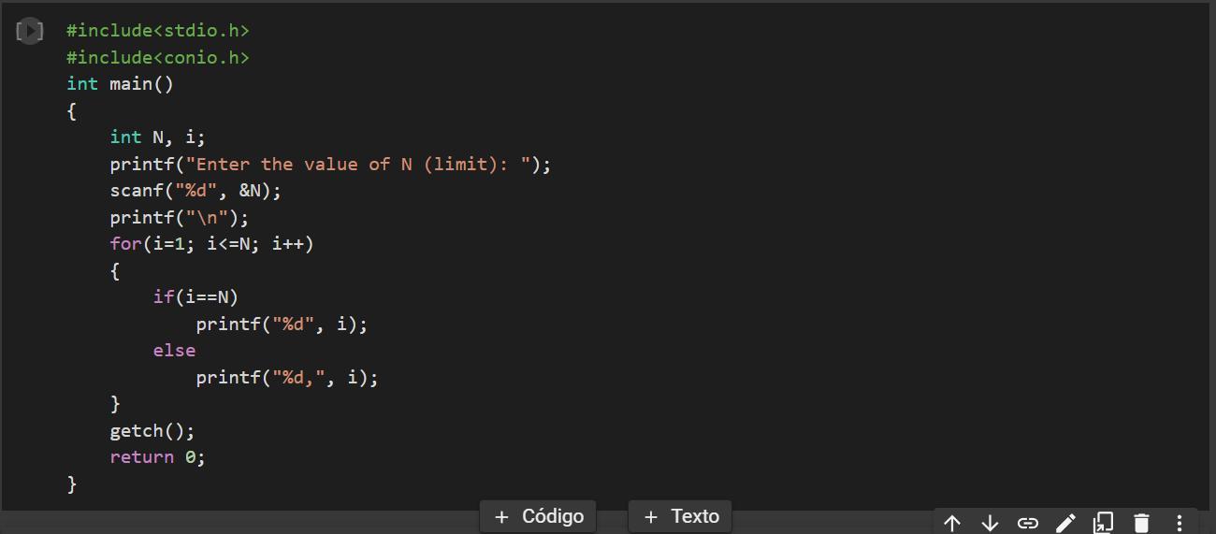This screenshot has width=1216, height=534.
Task: Place cursor on the else keyword
Action: point(175,351)
